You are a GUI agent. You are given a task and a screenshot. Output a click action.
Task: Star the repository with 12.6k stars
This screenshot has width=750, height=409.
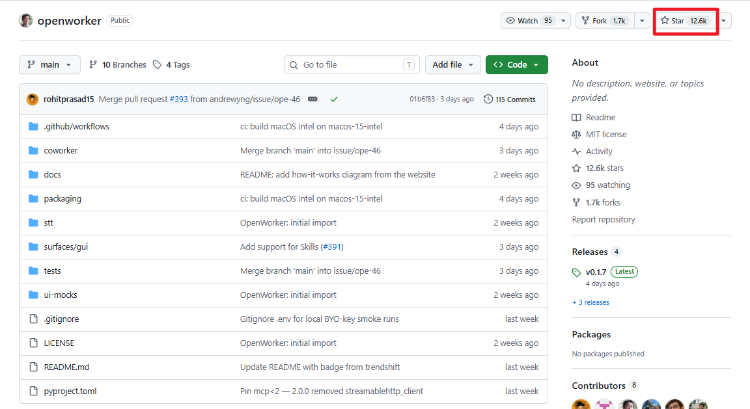[x=686, y=21]
